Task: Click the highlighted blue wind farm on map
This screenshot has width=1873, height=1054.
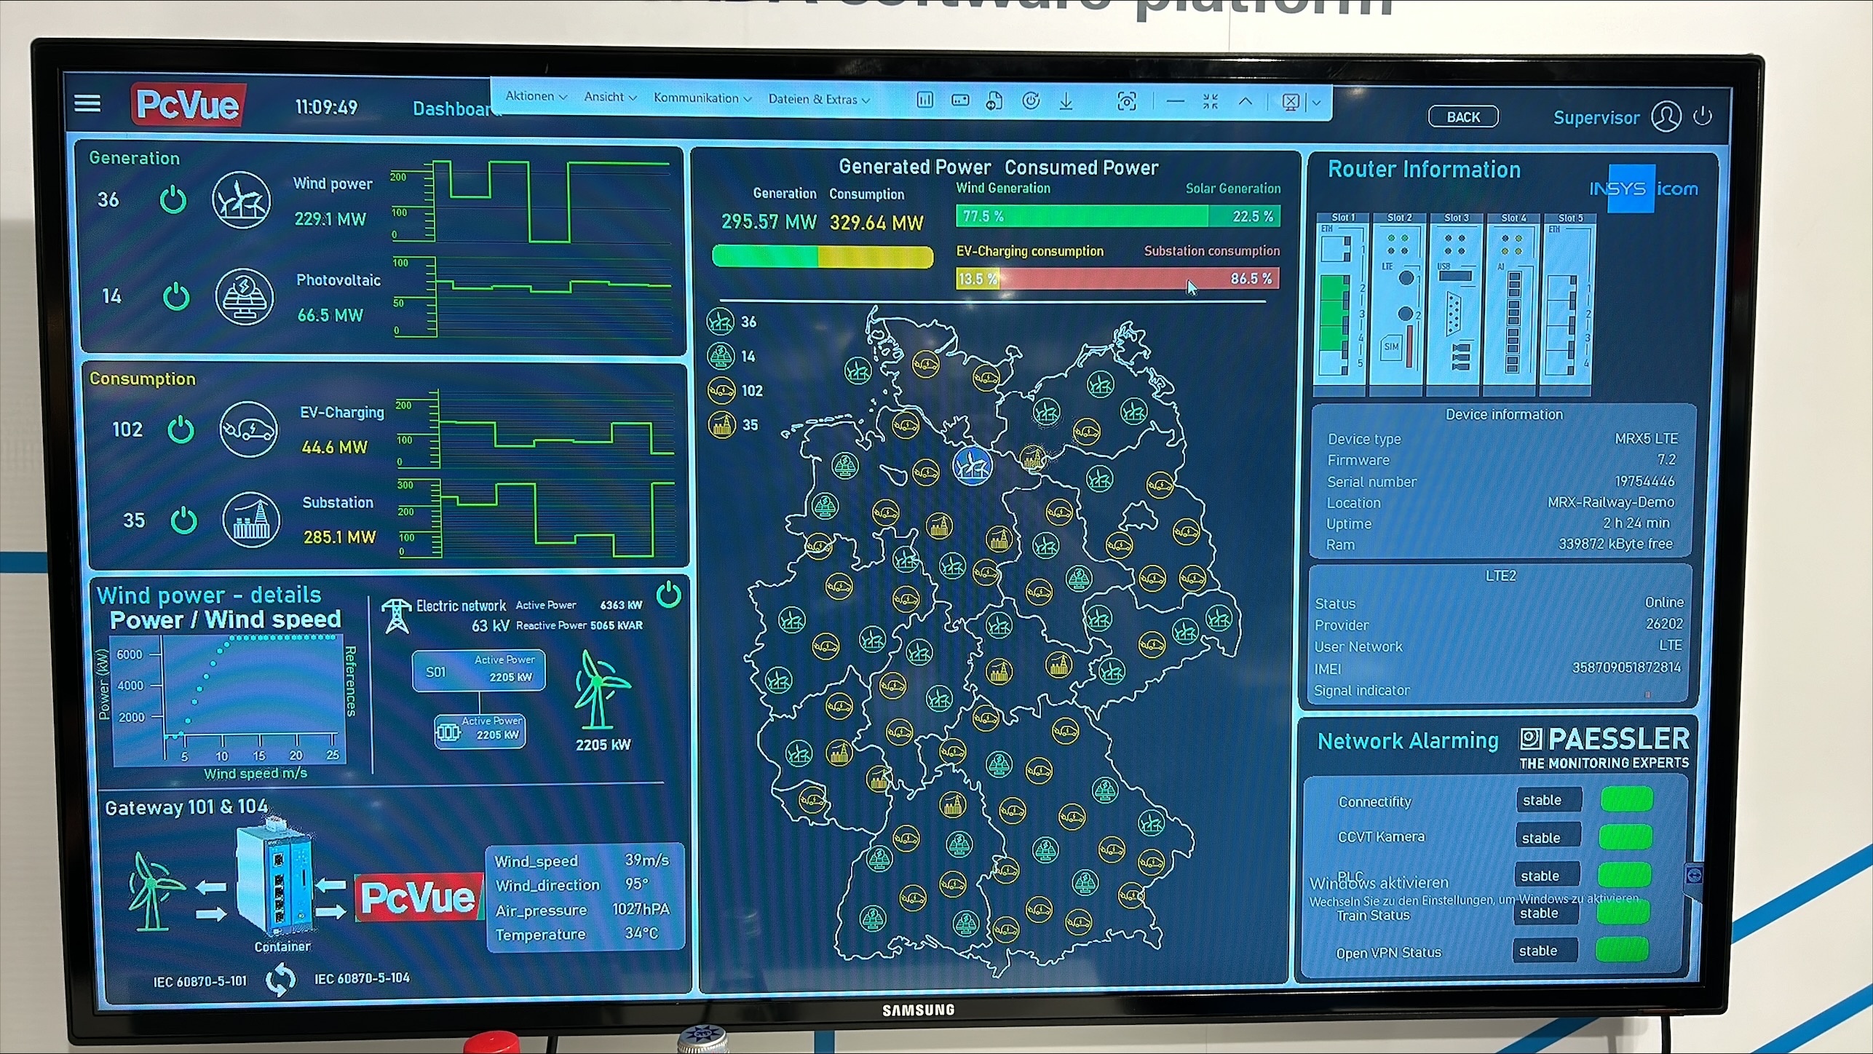Action: point(972,466)
